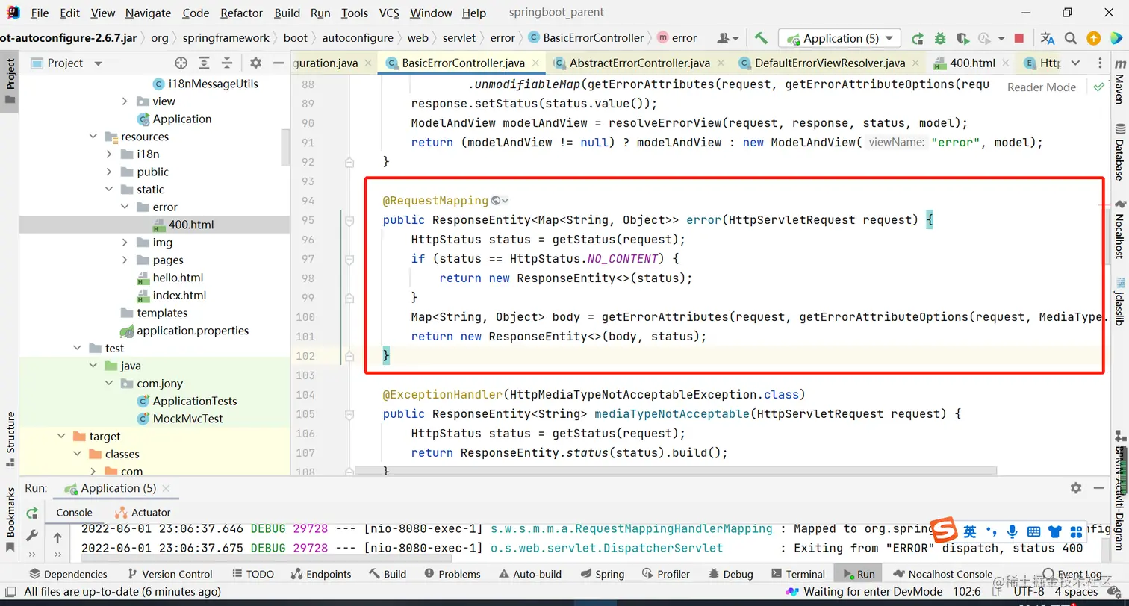Open the Endpoints tool window
This screenshot has height=606, width=1129.
[320, 574]
